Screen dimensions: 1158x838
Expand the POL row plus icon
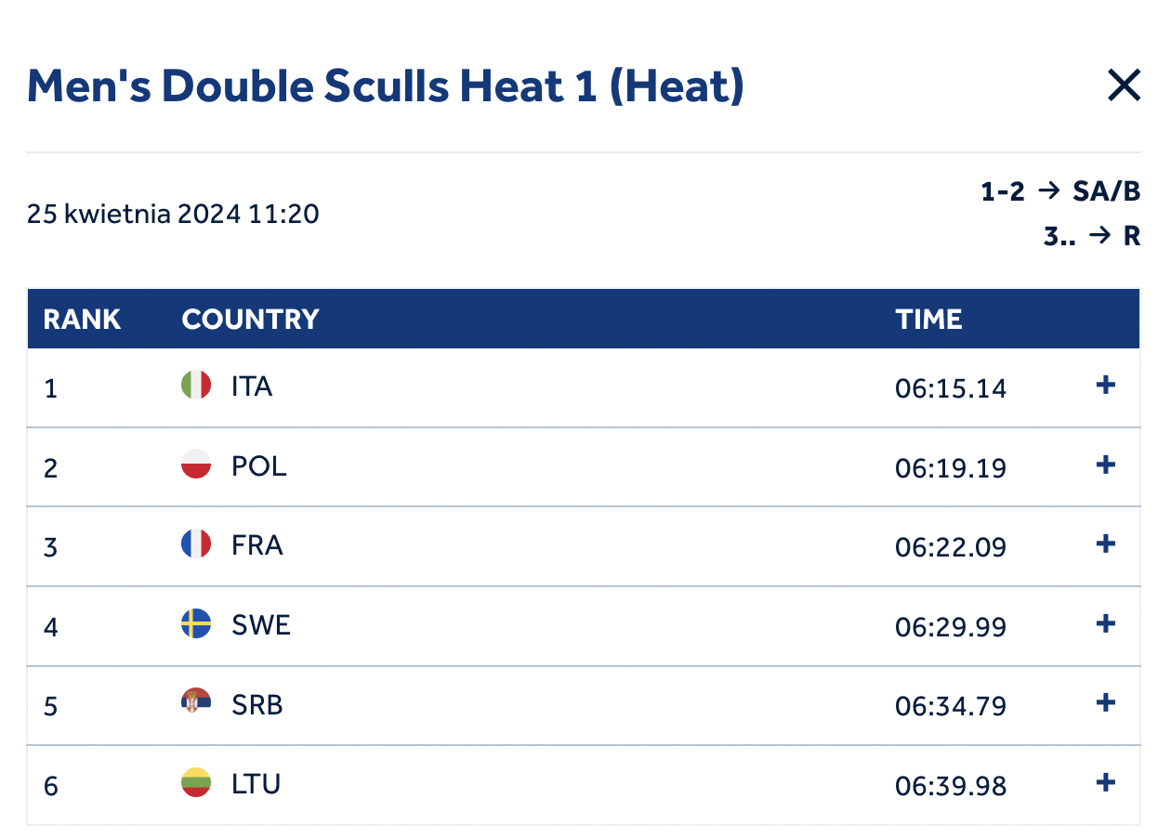click(x=1105, y=465)
